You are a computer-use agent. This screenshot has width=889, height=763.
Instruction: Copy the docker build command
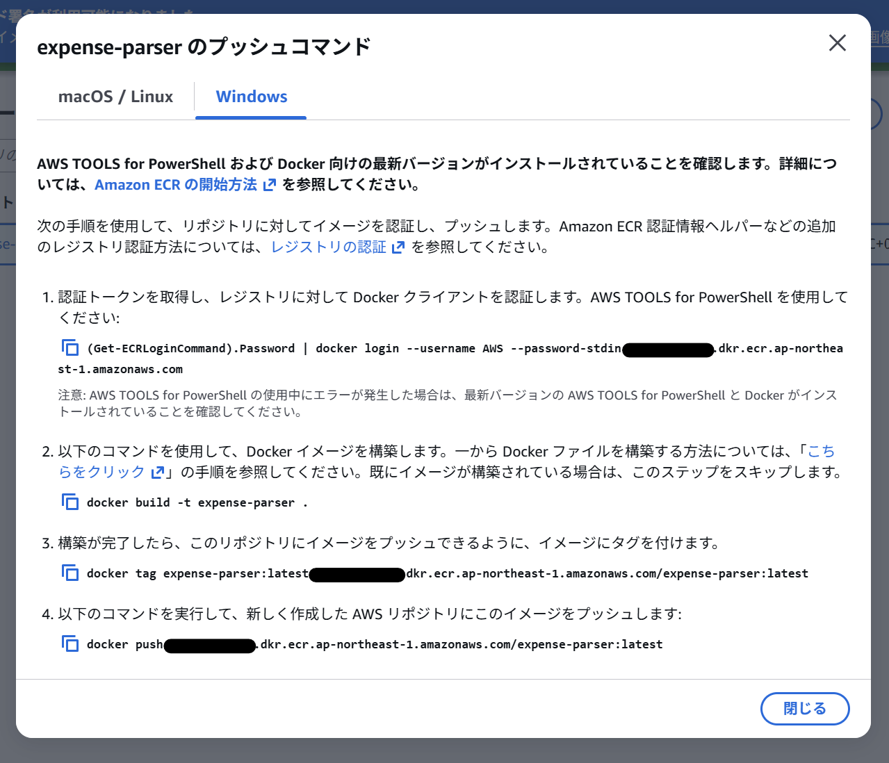point(70,502)
